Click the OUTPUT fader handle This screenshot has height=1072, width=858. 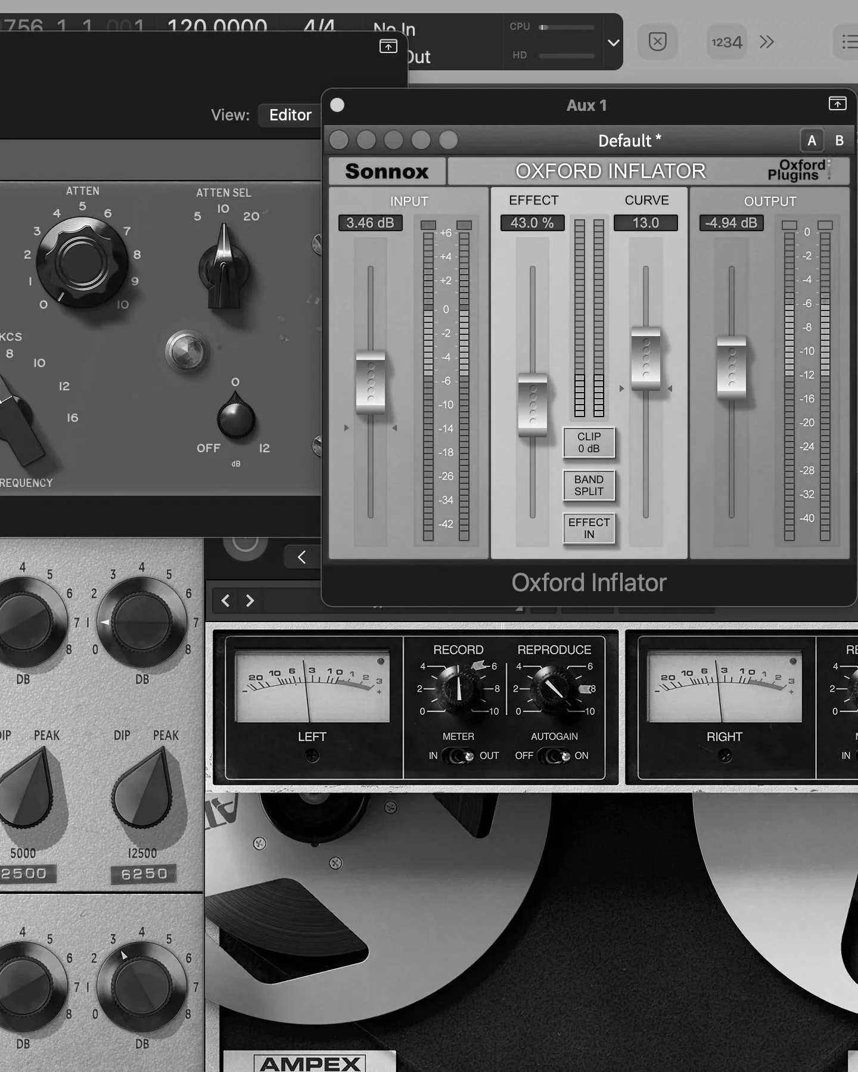[731, 368]
